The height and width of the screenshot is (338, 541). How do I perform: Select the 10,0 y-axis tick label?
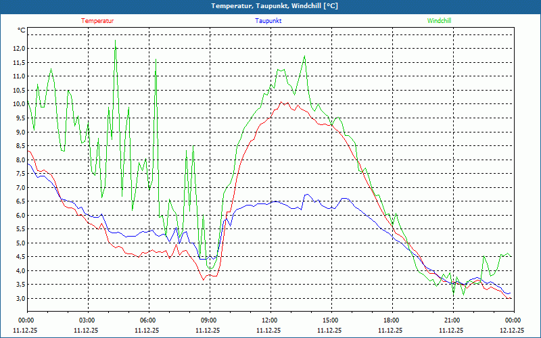pyautogui.click(x=18, y=104)
